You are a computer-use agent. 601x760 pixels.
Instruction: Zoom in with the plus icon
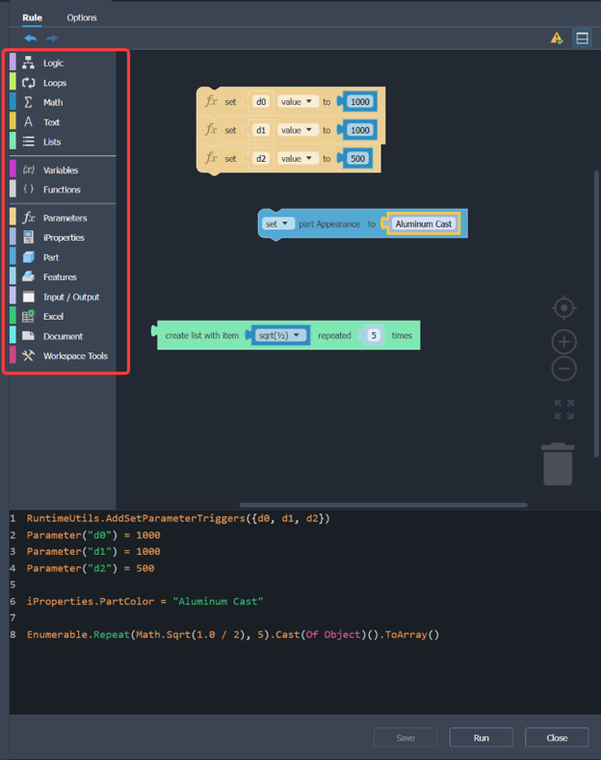point(564,342)
